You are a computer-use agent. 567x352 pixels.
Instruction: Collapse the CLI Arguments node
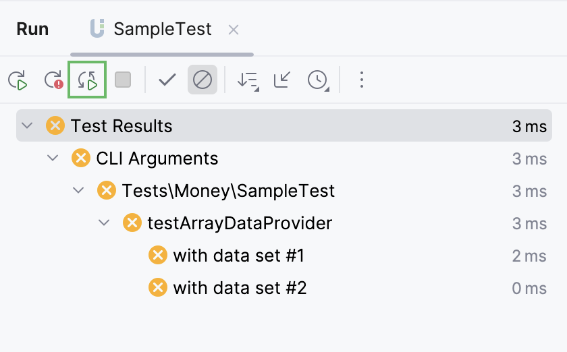(x=53, y=158)
